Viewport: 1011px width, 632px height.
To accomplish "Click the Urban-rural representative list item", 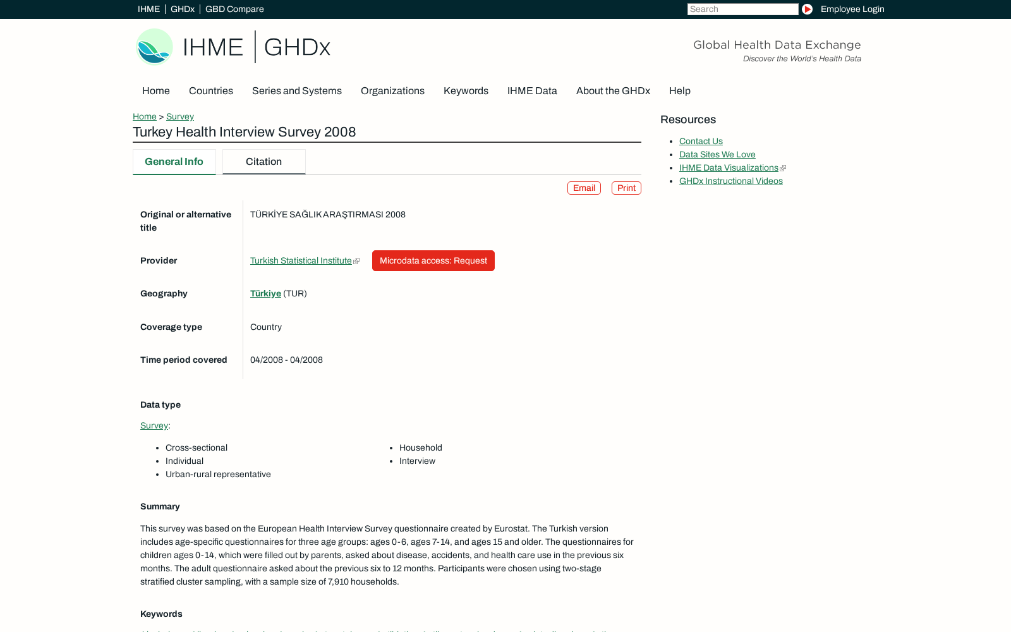I will pyautogui.click(x=218, y=475).
